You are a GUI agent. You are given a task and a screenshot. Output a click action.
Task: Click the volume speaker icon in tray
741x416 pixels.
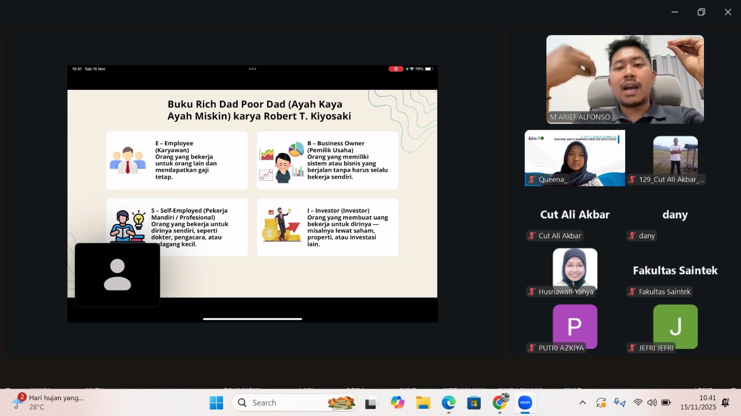click(652, 403)
